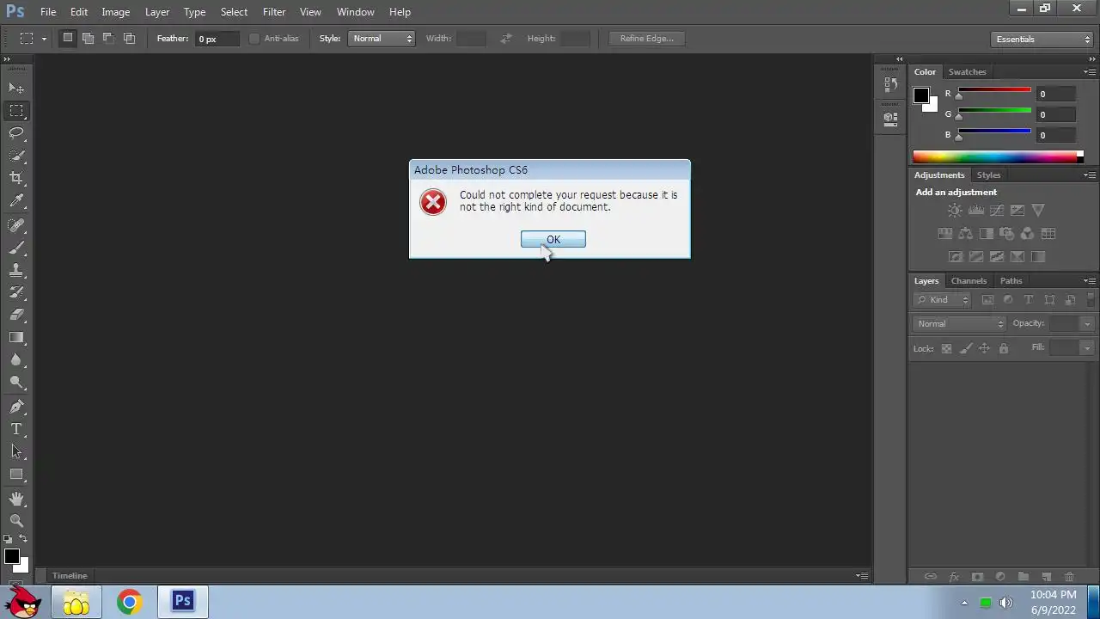Click the taskbar volume icon

coord(1005,603)
